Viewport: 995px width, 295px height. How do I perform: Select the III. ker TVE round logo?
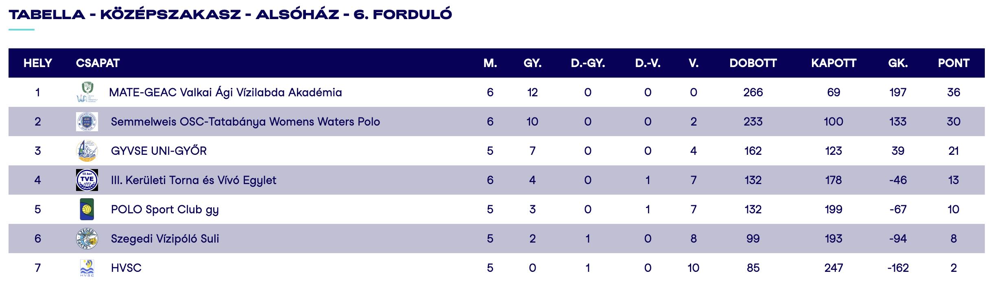pyautogui.click(x=87, y=180)
